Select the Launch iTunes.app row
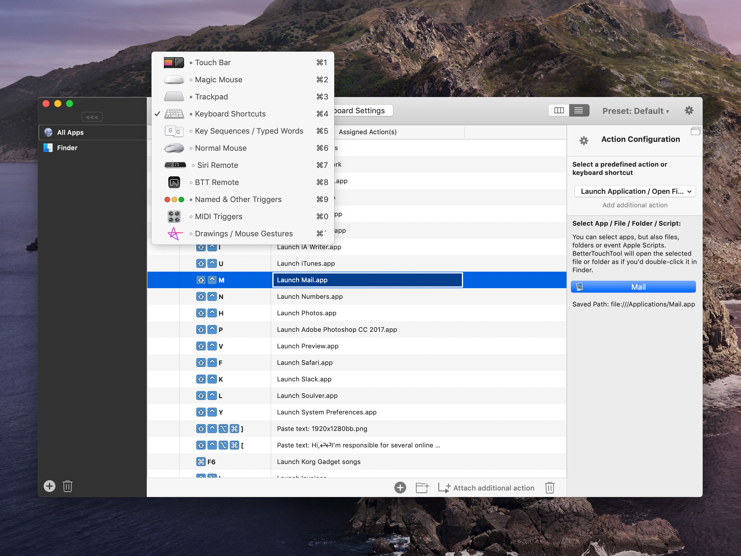 pyautogui.click(x=357, y=263)
